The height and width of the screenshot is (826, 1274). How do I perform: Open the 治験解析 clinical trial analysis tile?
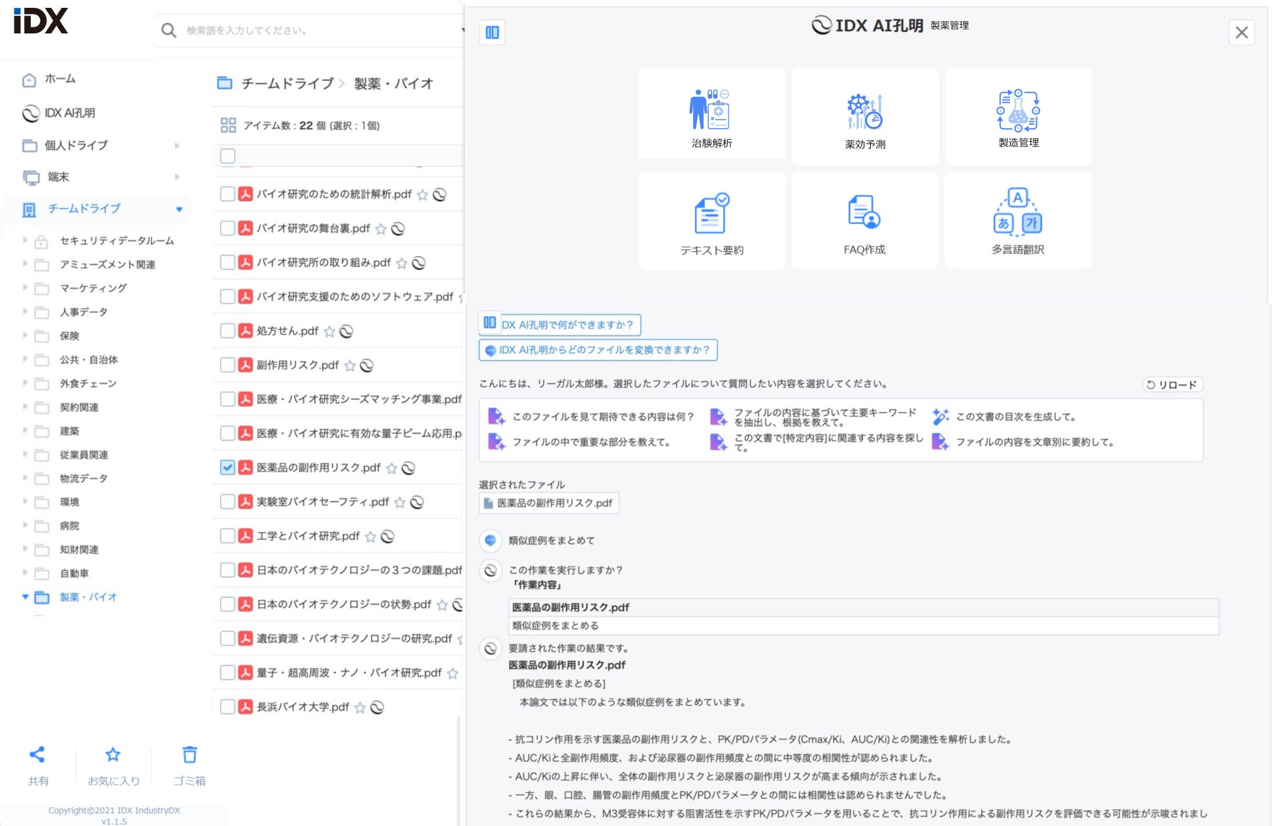coord(711,115)
